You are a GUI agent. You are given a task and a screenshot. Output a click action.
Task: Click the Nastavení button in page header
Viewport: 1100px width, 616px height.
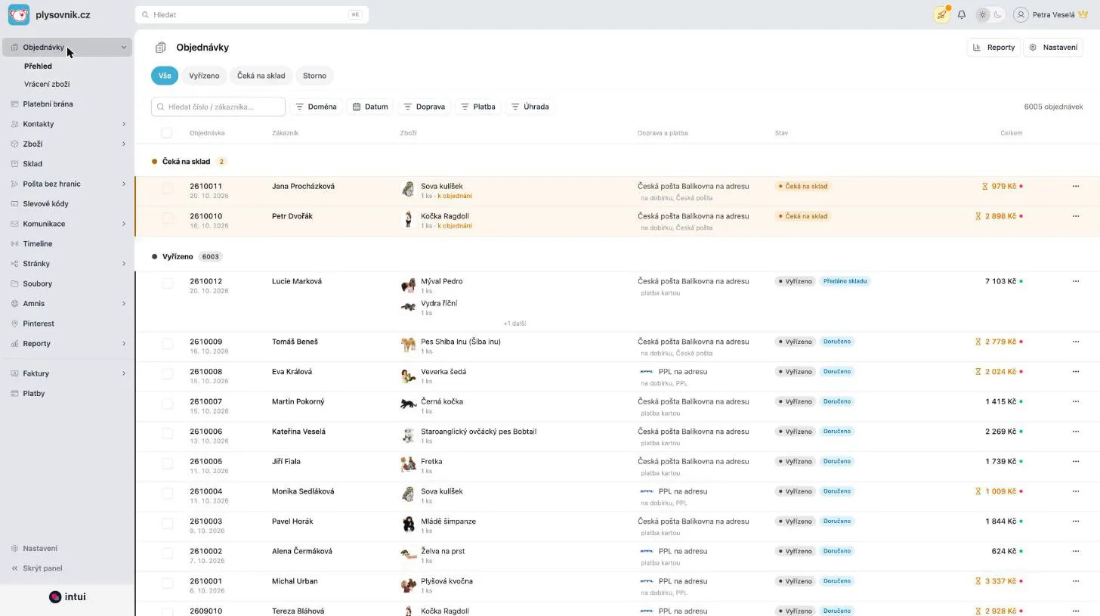pos(1053,48)
